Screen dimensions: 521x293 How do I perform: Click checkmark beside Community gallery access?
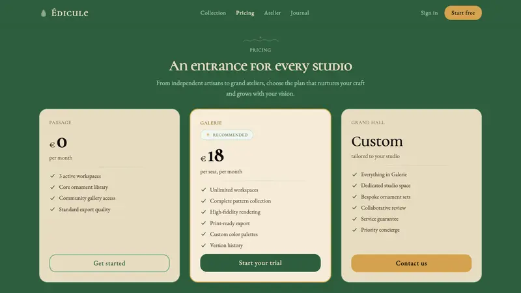pos(53,198)
